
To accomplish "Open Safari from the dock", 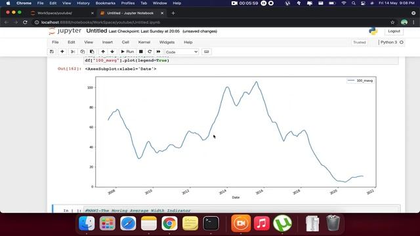I will [x=128, y=223].
